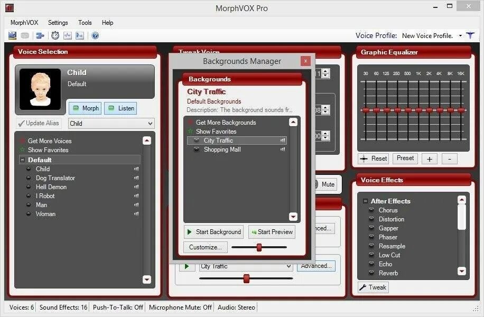Click the equalizer minus button

coord(450,159)
